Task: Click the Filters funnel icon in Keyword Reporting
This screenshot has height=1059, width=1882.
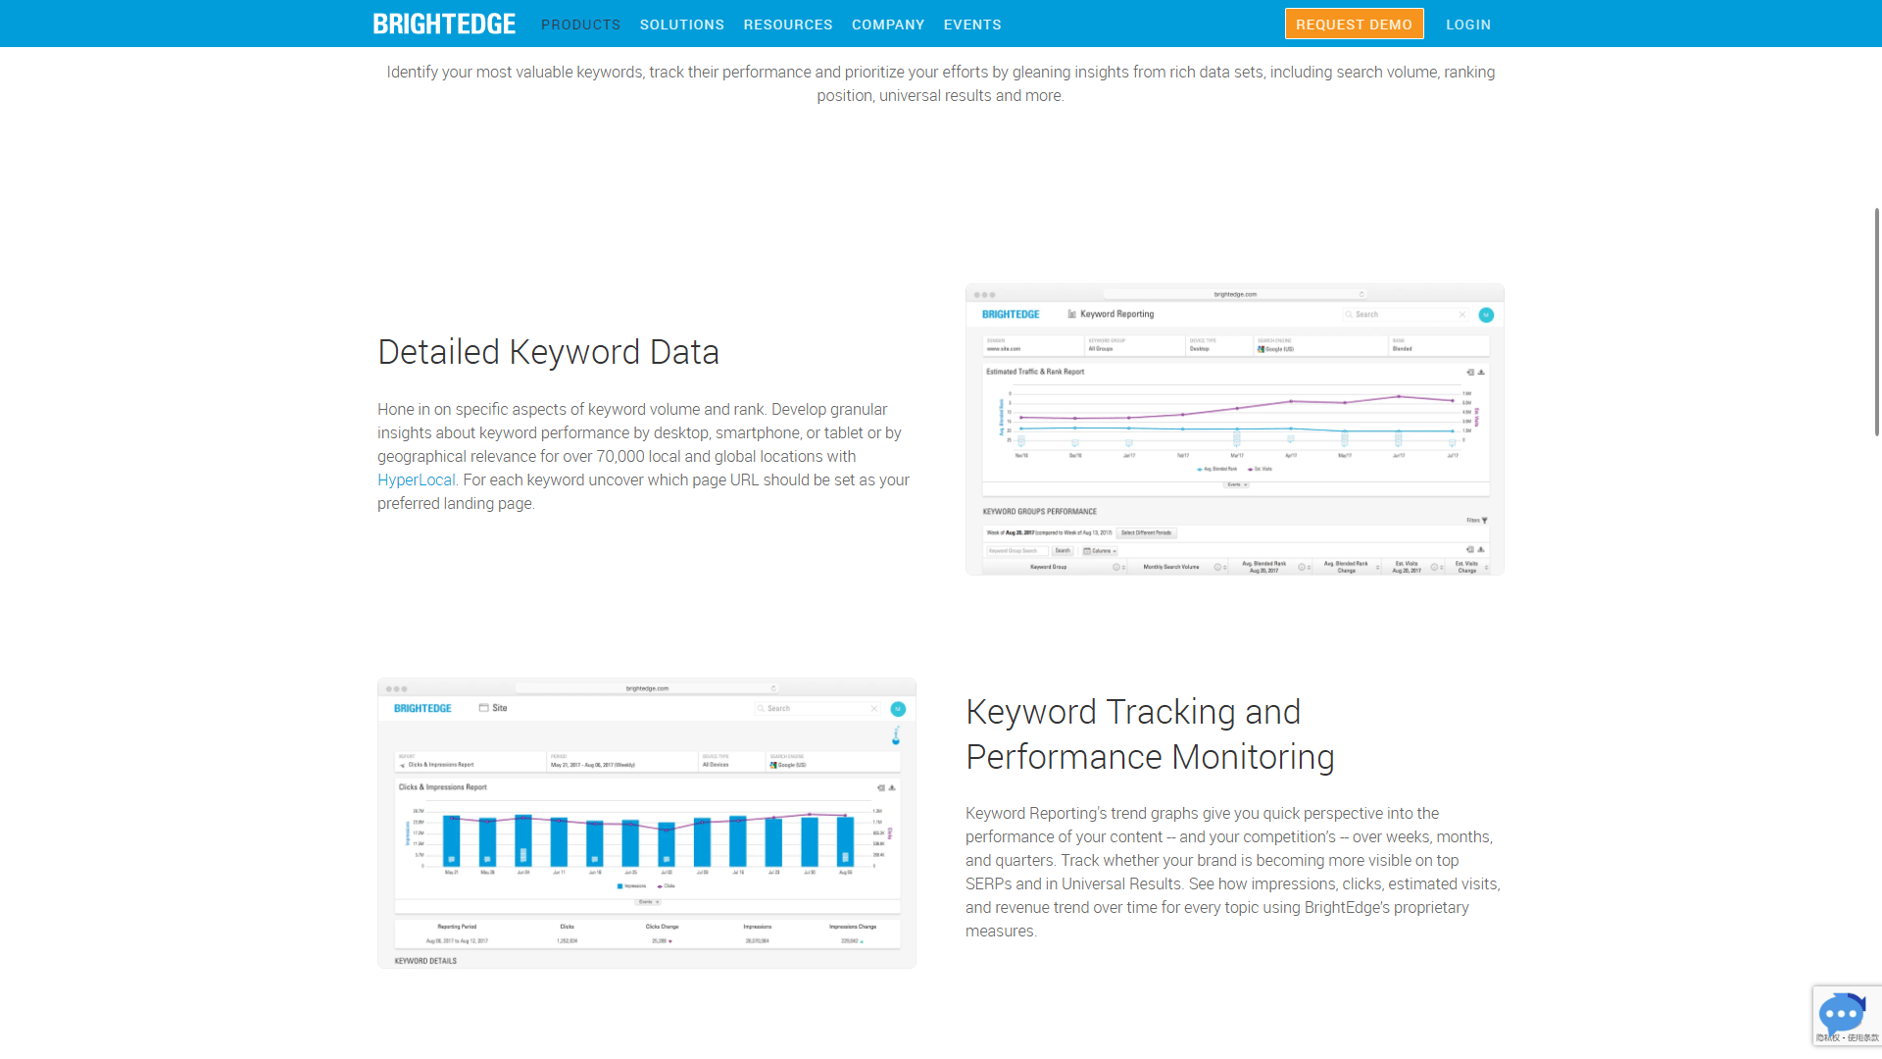Action: coord(1484,521)
